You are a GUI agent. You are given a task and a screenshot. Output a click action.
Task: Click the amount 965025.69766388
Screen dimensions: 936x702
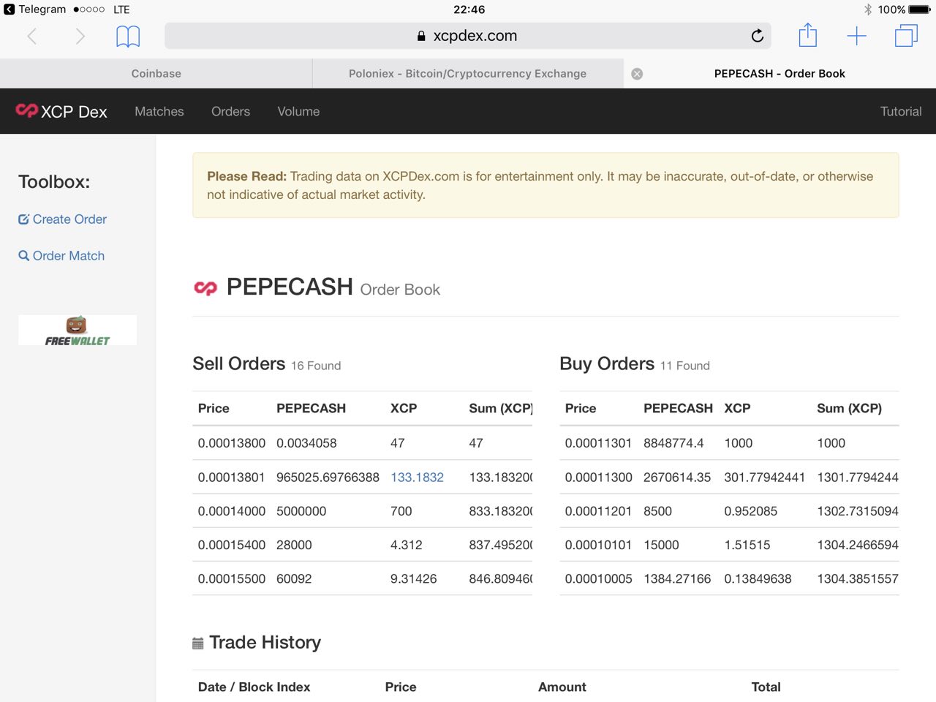(x=328, y=477)
